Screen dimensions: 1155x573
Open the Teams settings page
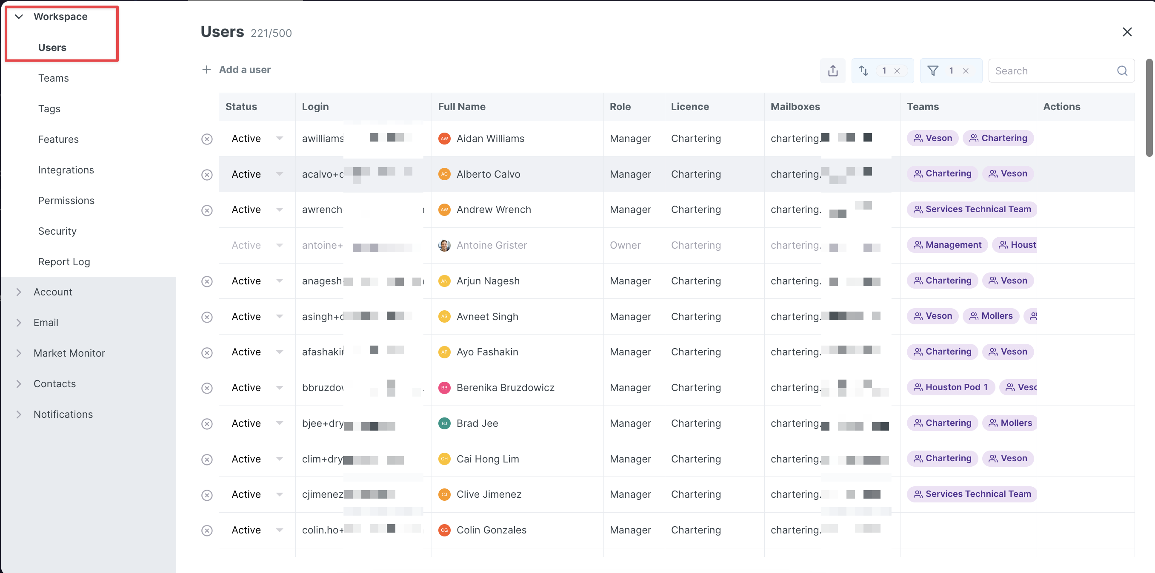coord(53,78)
